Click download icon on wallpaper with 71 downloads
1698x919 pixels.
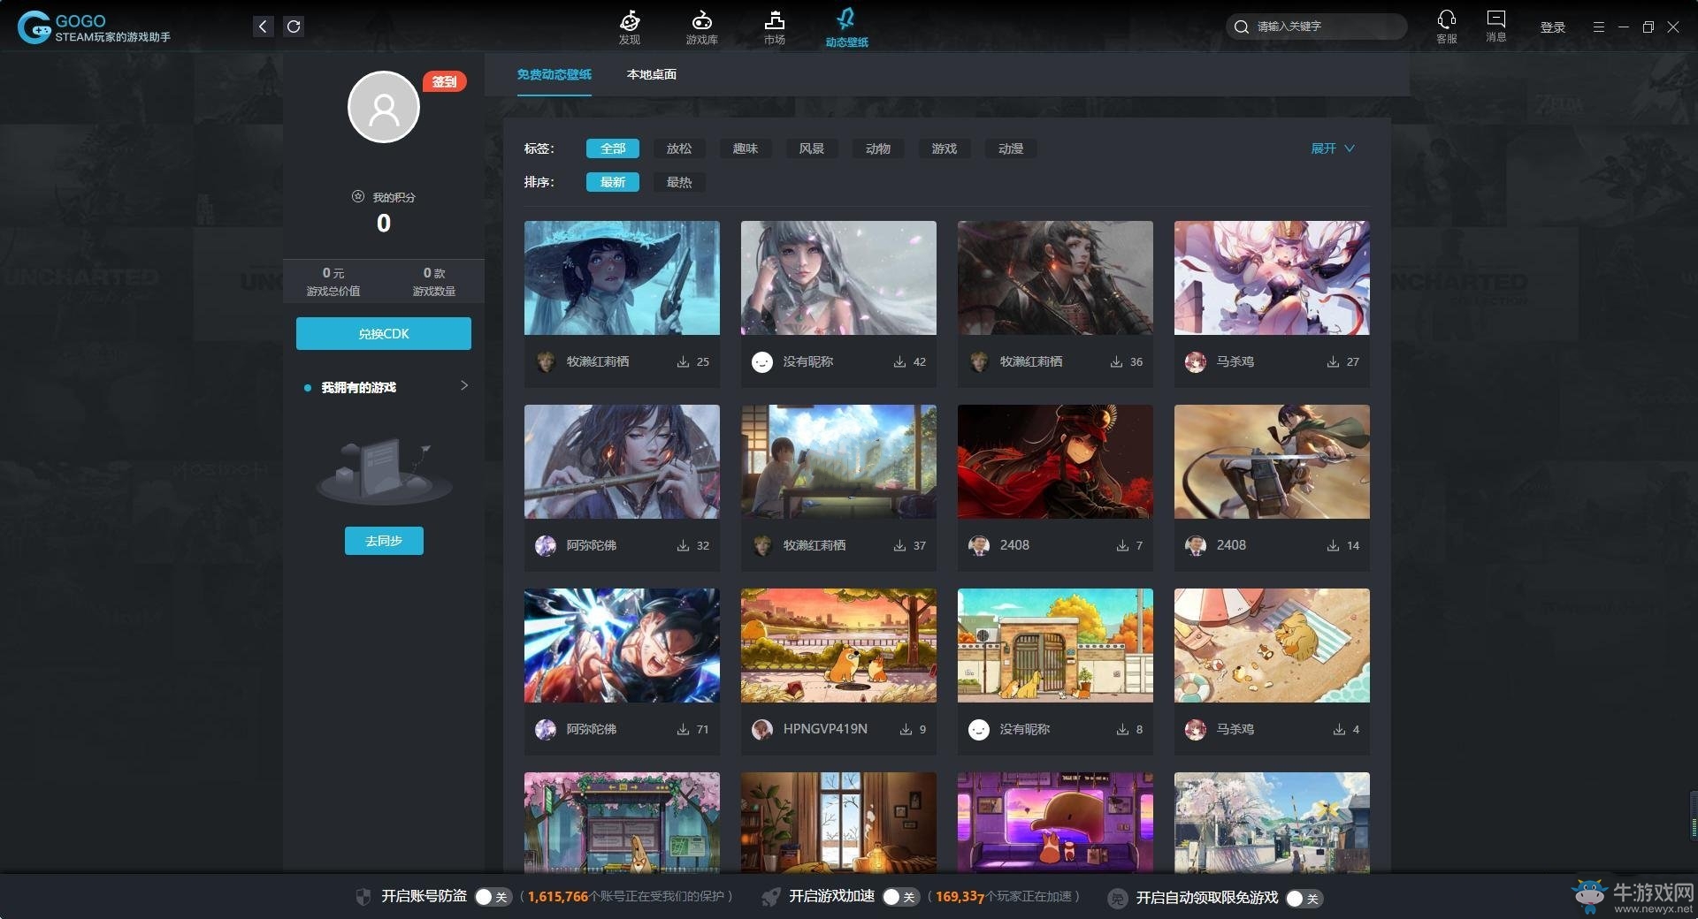[x=683, y=729]
